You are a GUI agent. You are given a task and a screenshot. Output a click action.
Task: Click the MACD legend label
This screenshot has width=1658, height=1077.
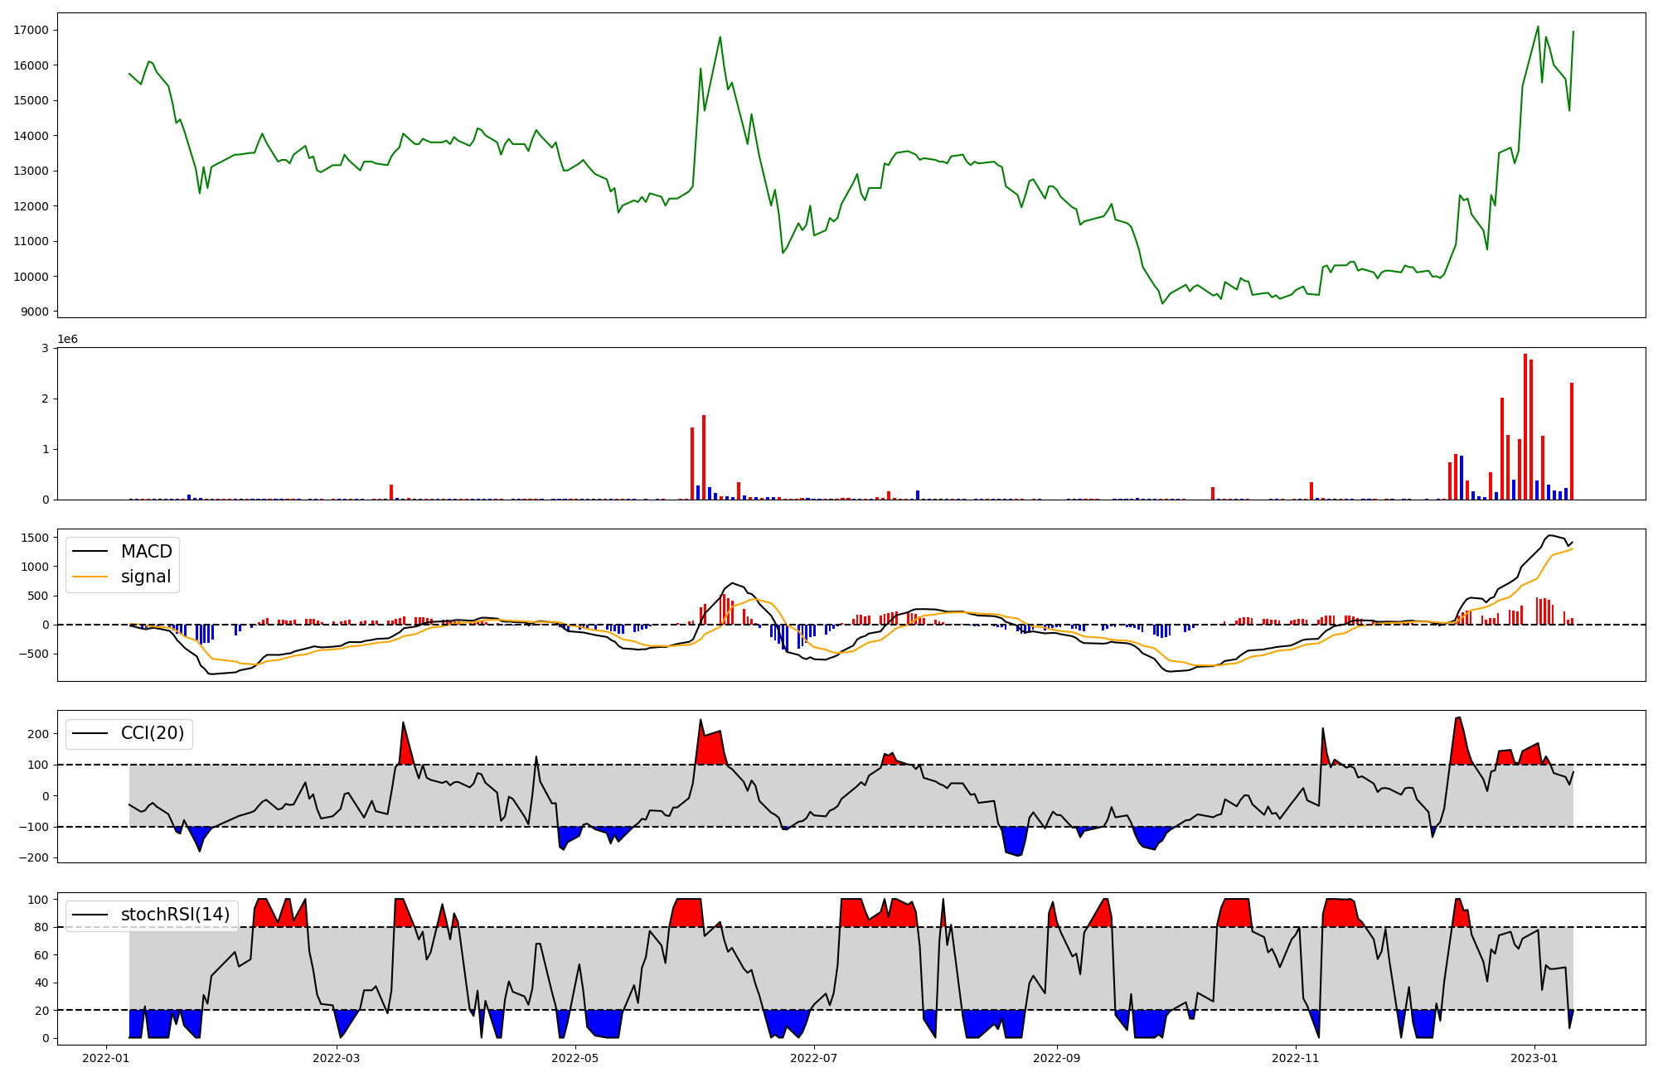[x=146, y=552]
